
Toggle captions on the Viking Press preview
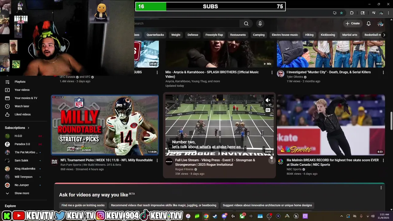pos(268,110)
